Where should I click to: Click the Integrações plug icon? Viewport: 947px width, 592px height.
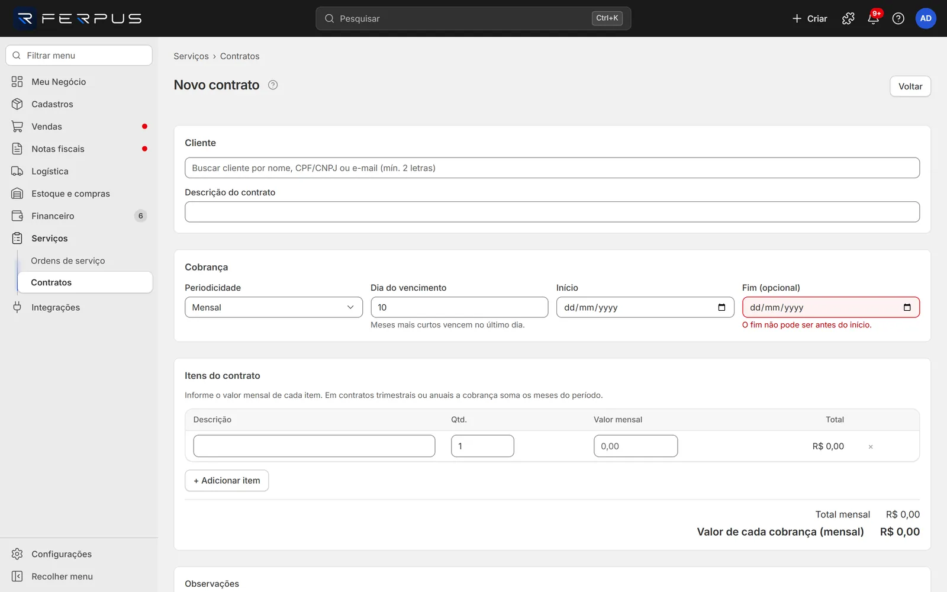pyautogui.click(x=17, y=307)
